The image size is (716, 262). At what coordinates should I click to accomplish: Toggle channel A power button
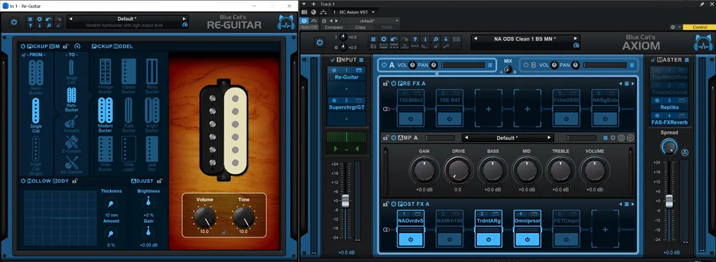(x=383, y=65)
